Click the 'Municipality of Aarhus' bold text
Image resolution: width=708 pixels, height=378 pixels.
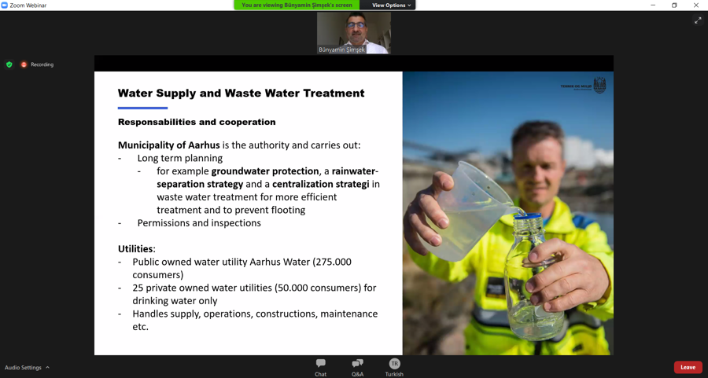[169, 145]
